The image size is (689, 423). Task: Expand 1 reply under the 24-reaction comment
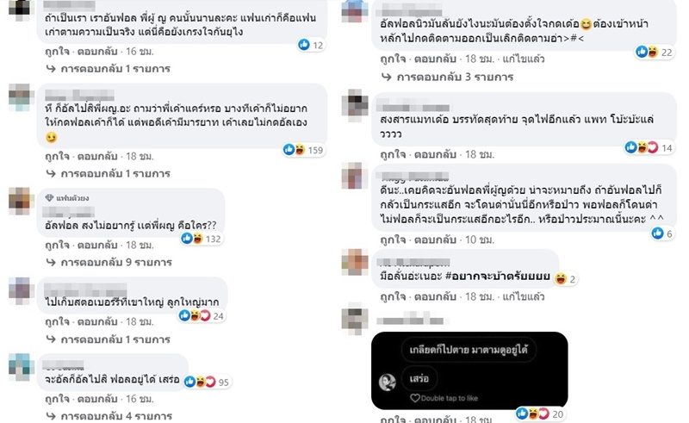point(109,339)
